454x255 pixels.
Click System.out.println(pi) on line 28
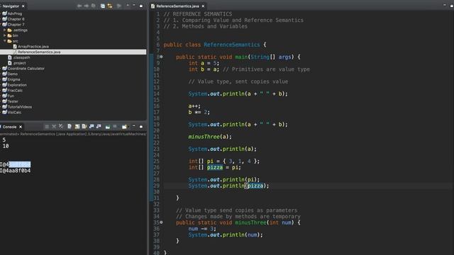[224, 179]
